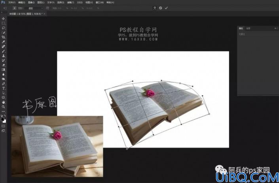Open the 文件(F) menu

(12, 2)
